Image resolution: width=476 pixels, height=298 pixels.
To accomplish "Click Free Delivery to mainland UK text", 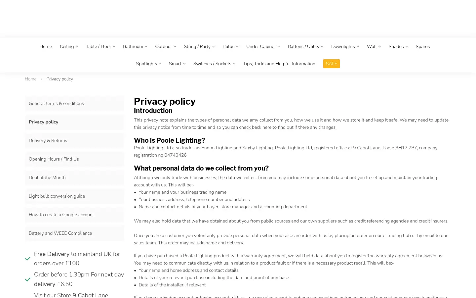I will click(77, 259).
